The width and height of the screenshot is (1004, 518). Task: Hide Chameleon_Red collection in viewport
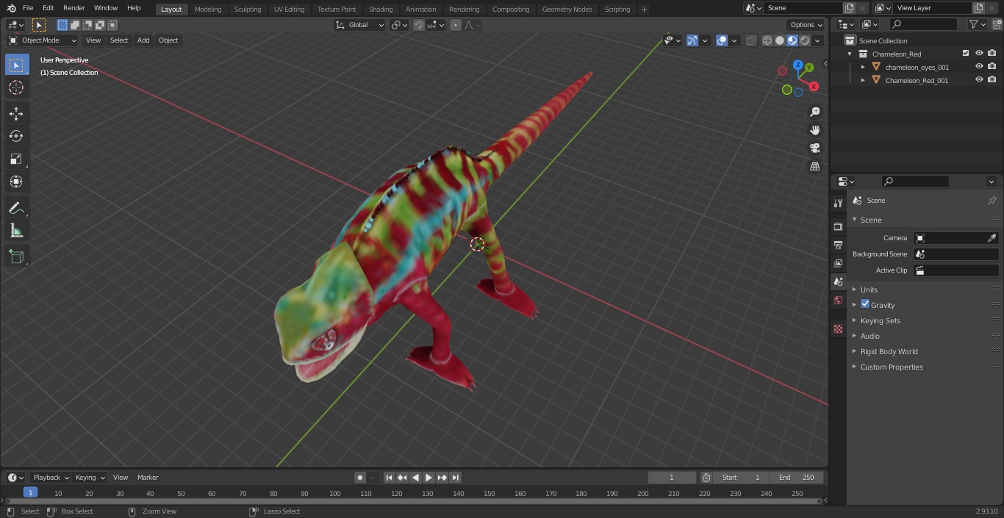(979, 54)
